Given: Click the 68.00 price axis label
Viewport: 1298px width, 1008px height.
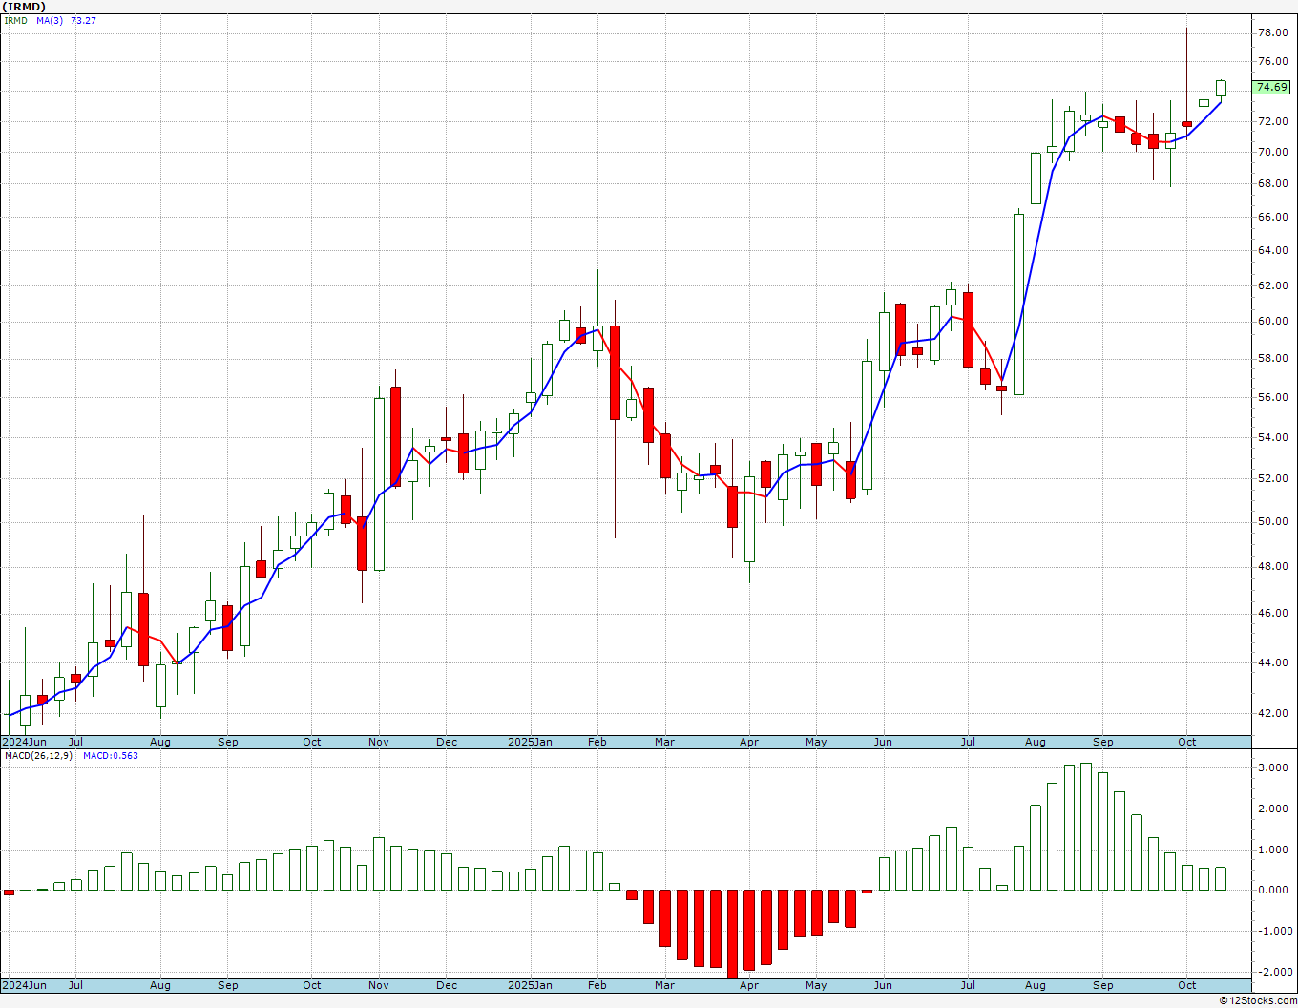Looking at the screenshot, I should point(1272,183).
